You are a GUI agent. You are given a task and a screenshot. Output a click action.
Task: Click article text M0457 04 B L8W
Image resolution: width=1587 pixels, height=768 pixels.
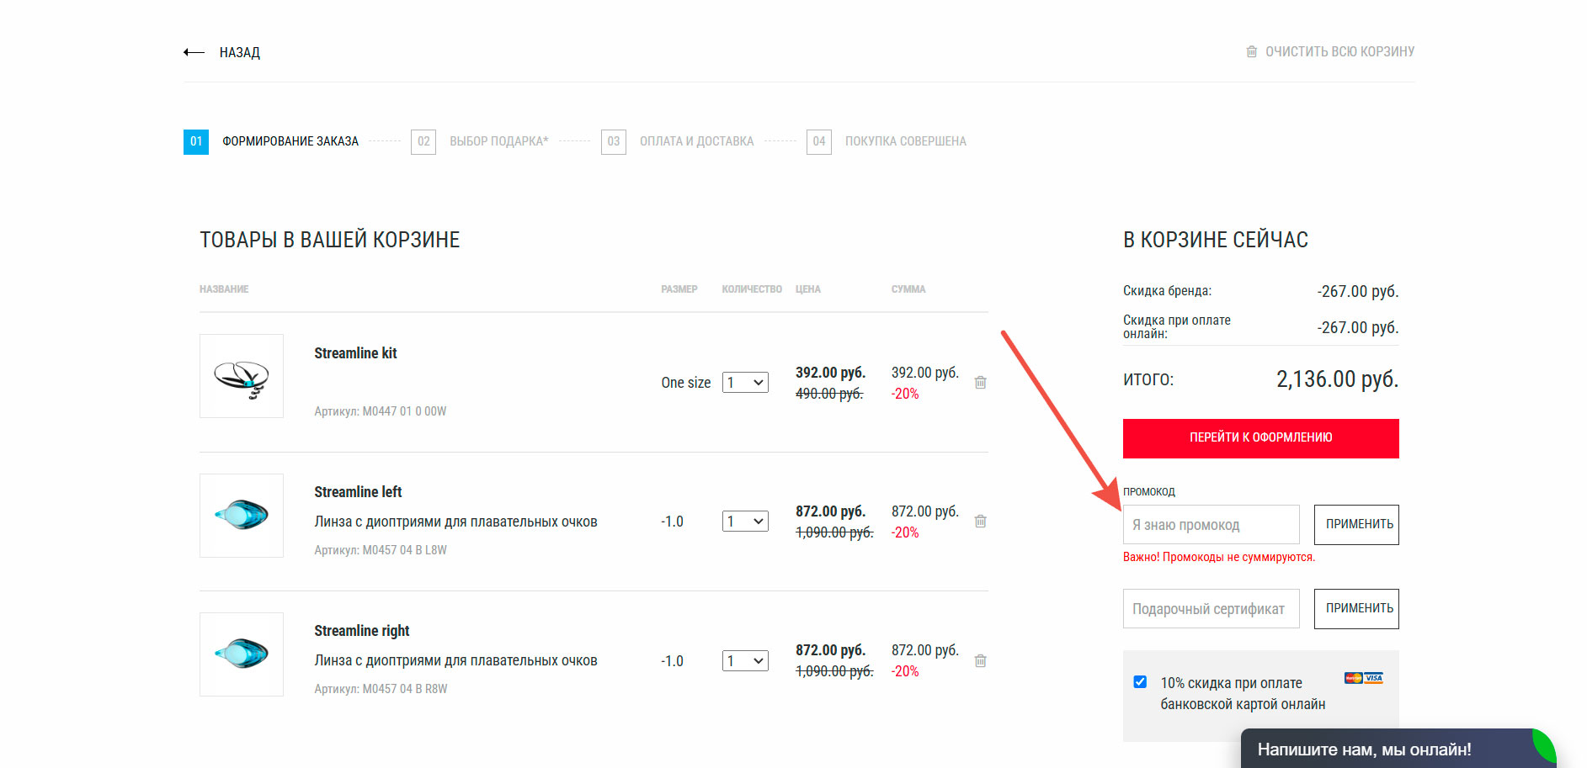point(404,550)
